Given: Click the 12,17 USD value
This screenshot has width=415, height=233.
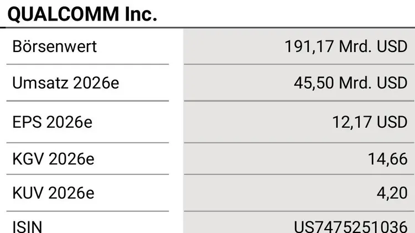Looking at the screenshot, I should 370,122.
